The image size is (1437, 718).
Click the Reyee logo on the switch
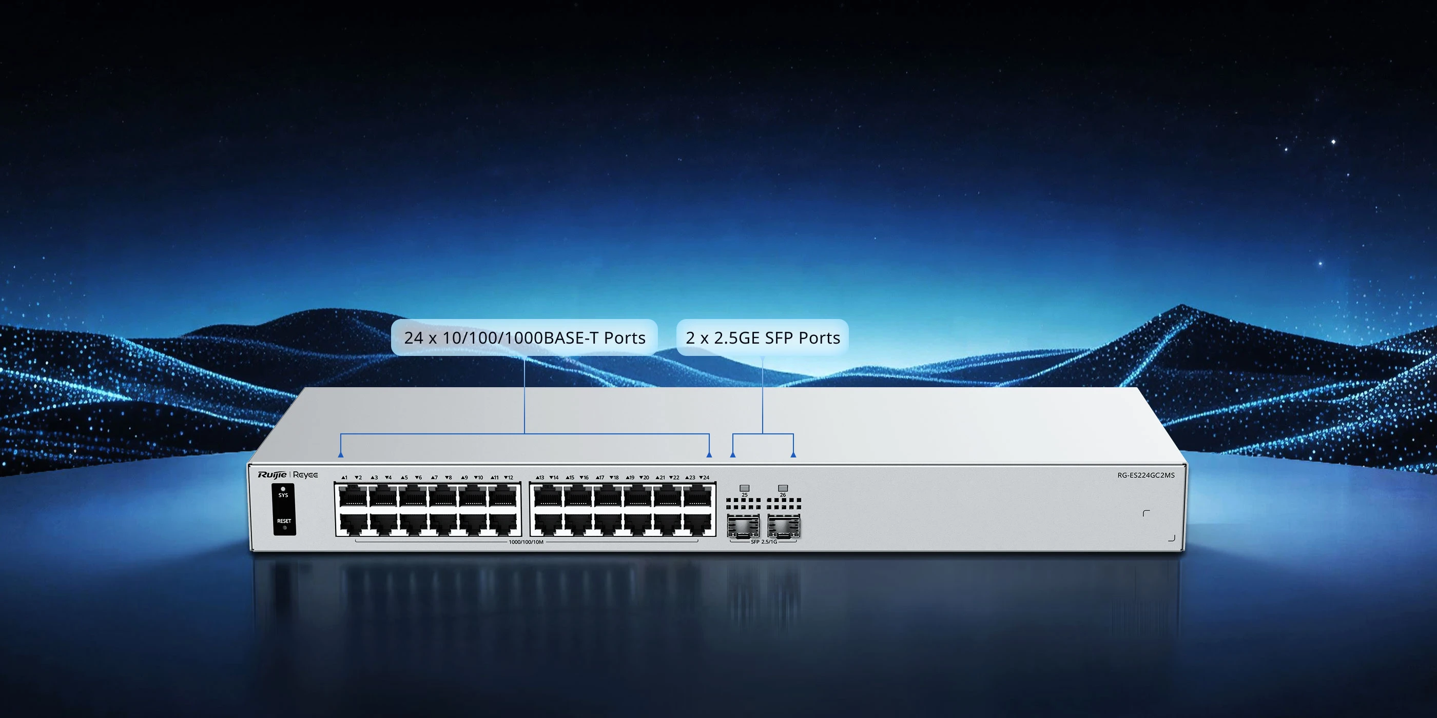click(x=305, y=475)
